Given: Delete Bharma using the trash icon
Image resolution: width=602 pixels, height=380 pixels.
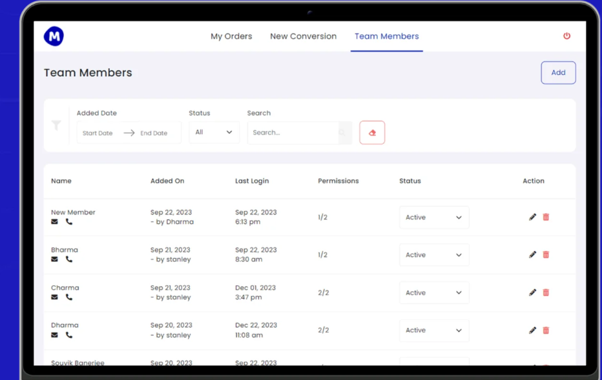Looking at the screenshot, I should coord(546,255).
